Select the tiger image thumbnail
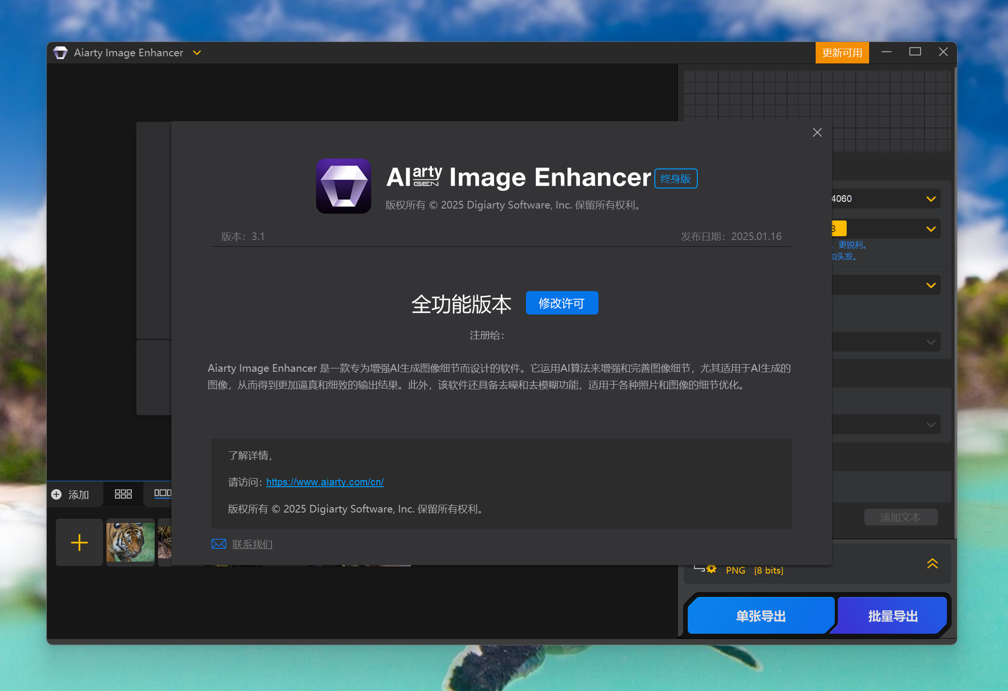Screen dimensions: 1008x691 click(130, 542)
